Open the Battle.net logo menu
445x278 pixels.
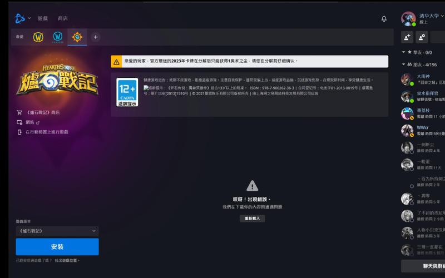click(19, 18)
